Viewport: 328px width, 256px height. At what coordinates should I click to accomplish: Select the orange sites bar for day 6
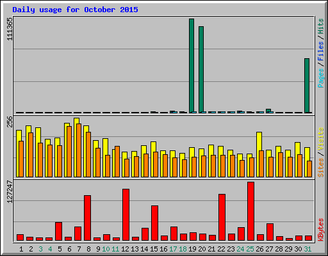[x=69, y=152]
